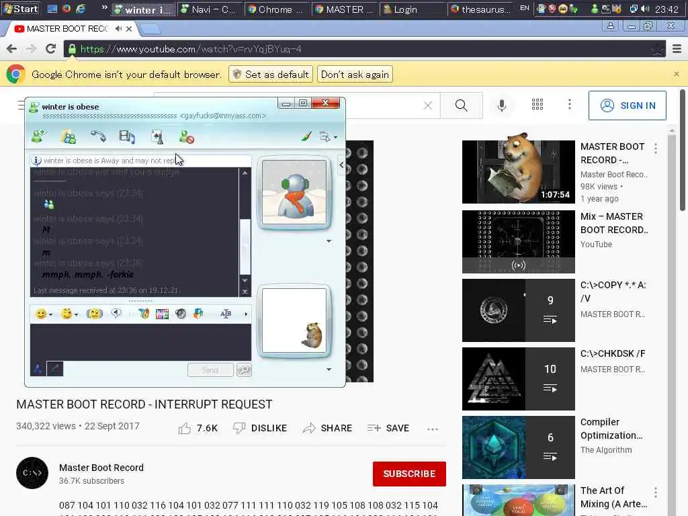
Task: Select the MASTER BOOT RECORD Chrome tab
Action: [70, 28]
